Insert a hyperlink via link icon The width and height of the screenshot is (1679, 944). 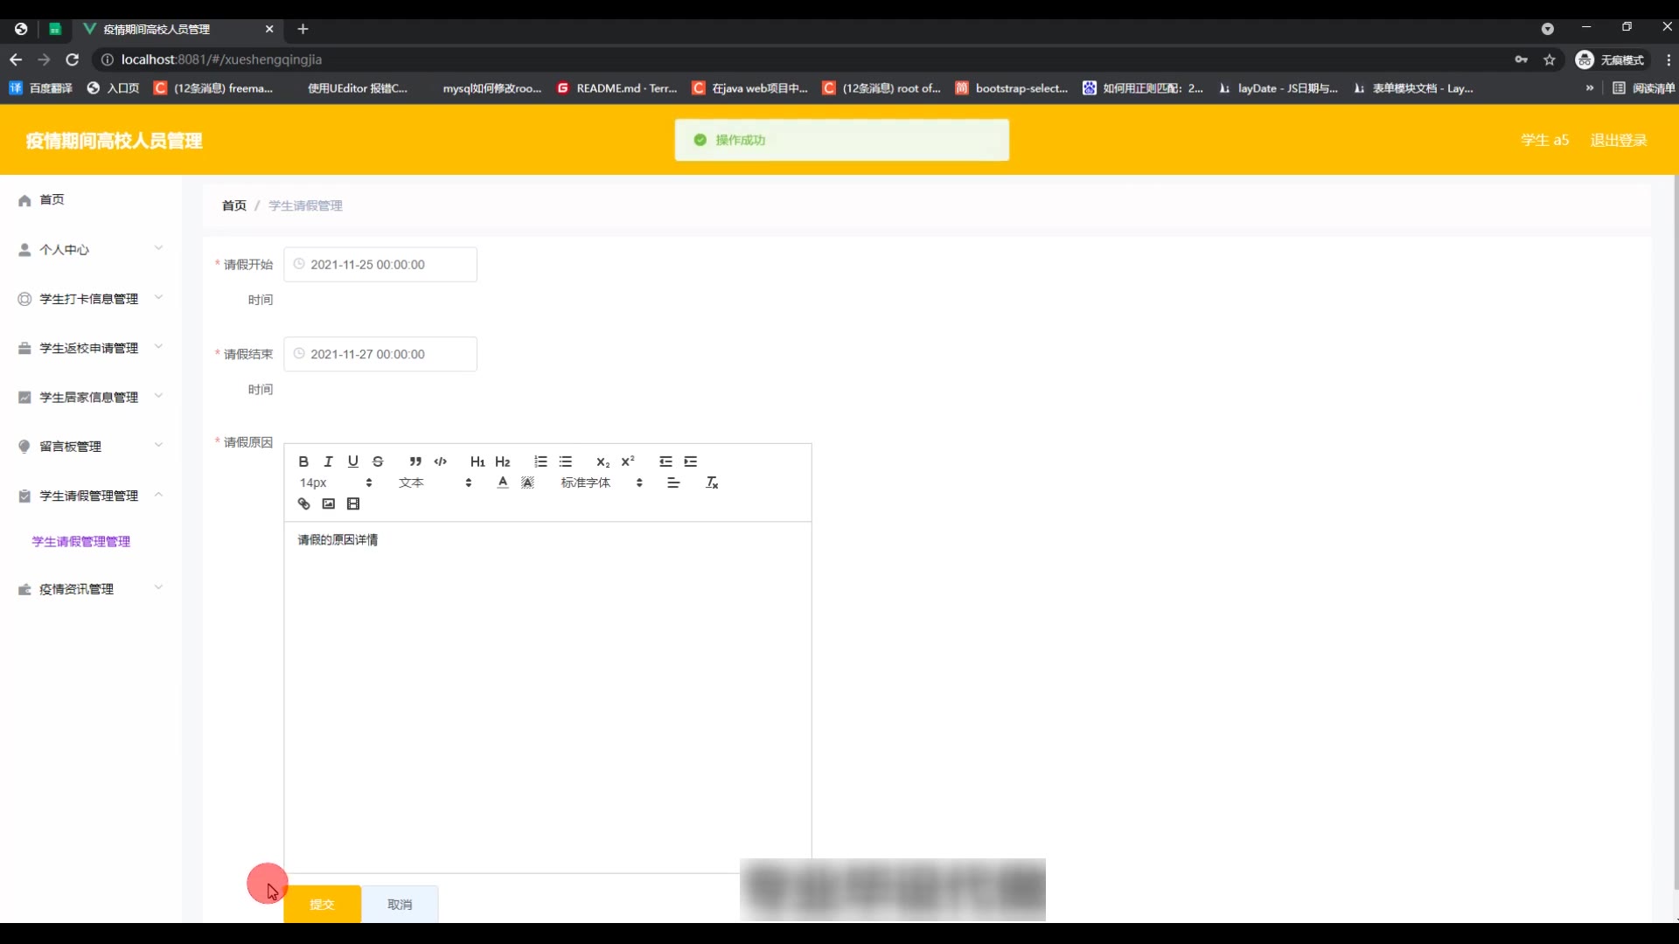(x=303, y=503)
